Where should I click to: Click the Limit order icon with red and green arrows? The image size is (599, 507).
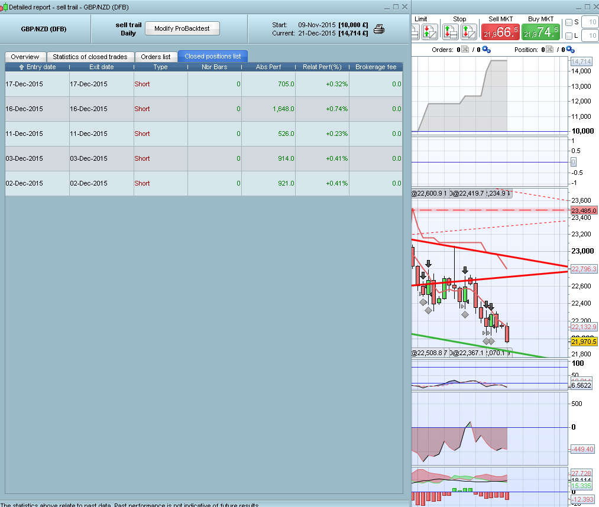429,32
